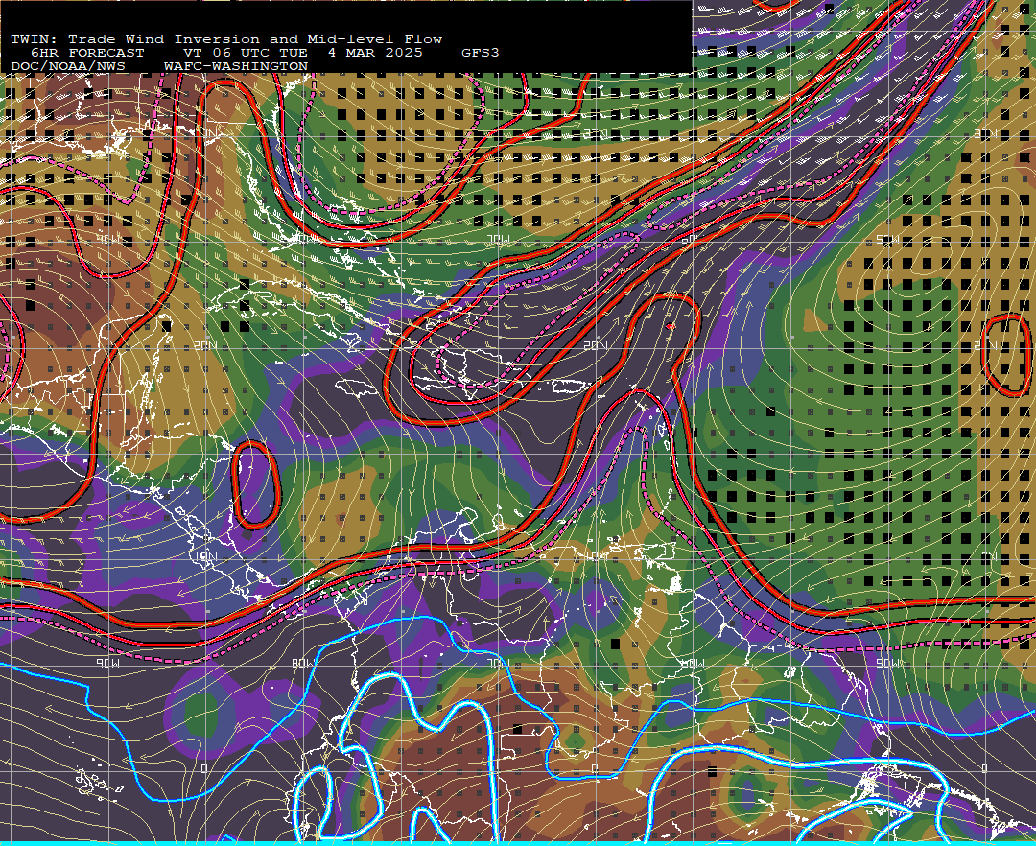Click the 80W label west of Ecuador
The image size is (1036, 846).
point(303,663)
